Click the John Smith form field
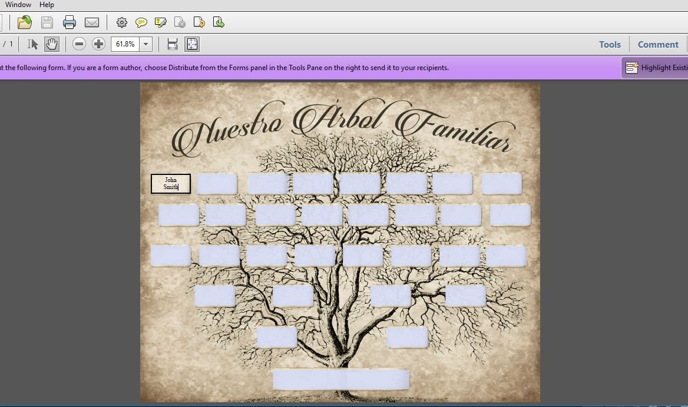The width and height of the screenshot is (688, 407). point(171,183)
